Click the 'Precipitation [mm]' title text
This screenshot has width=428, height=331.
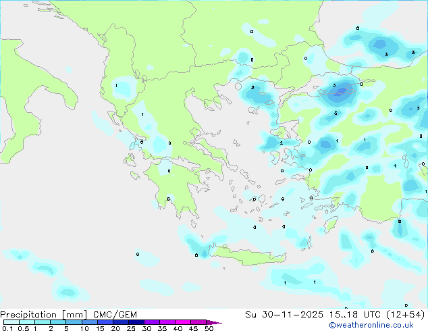tap(44, 315)
